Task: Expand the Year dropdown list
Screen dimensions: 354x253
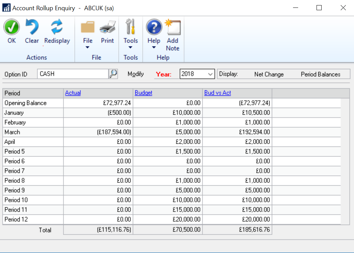Action: point(210,74)
